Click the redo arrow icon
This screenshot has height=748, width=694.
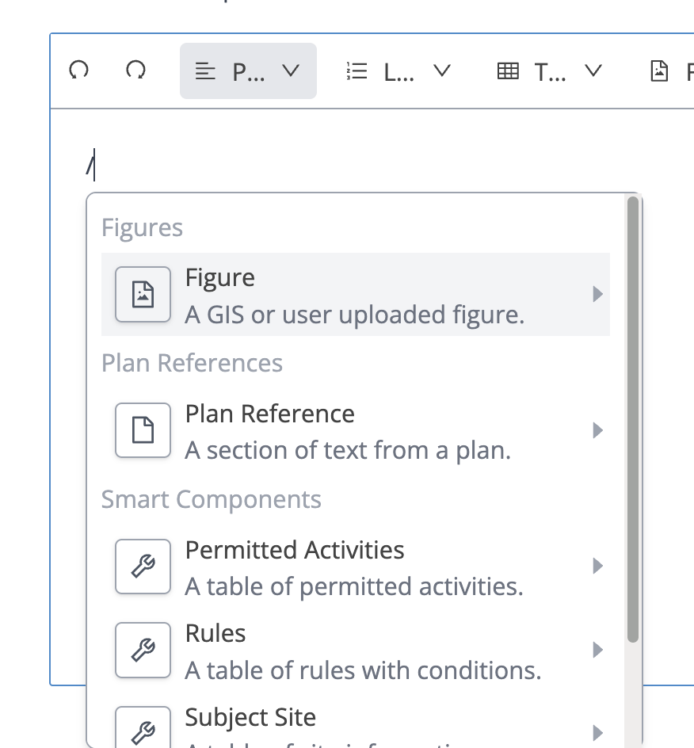(135, 71)
